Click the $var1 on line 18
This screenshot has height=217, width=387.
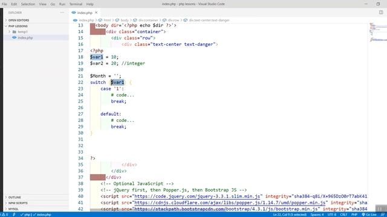tap(97, 57)
